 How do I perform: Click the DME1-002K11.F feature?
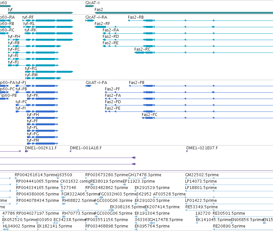pyautogui.click(x=27, y=151)
